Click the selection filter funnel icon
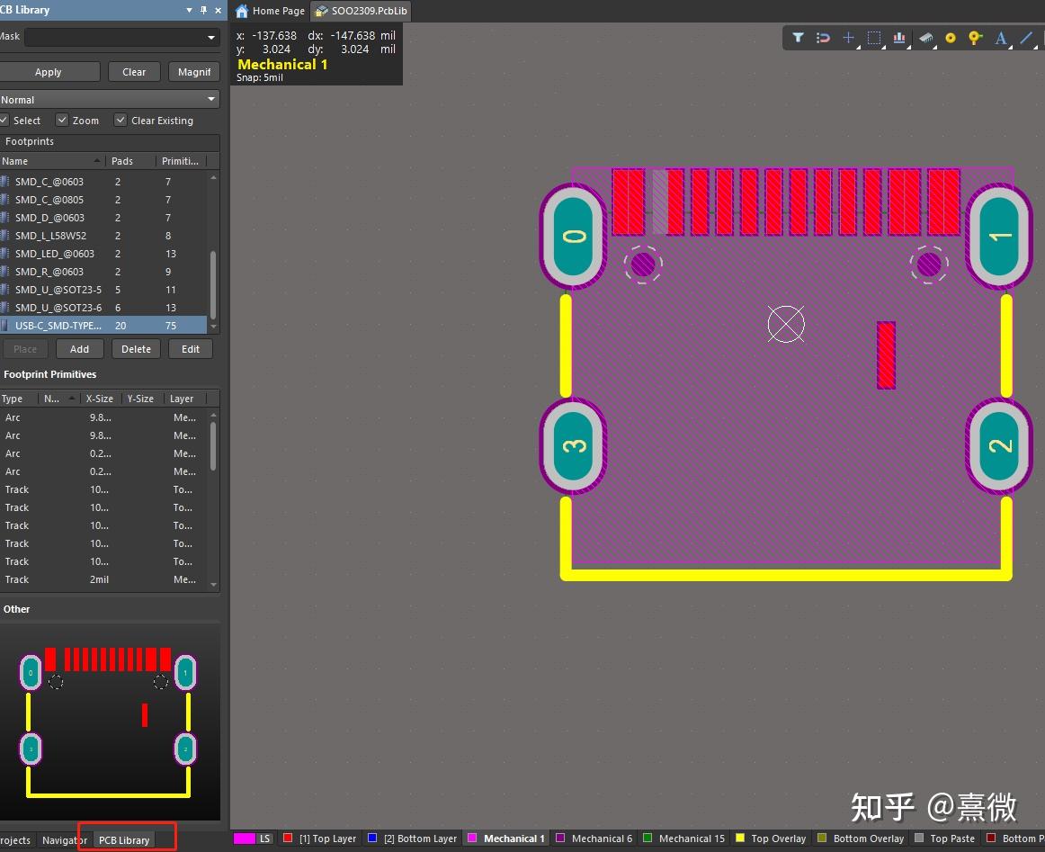The image size is (1045, 852). pyautogui.click(x=798, y=38)
